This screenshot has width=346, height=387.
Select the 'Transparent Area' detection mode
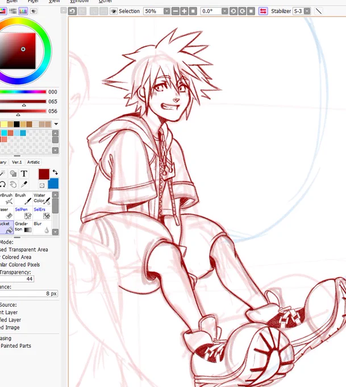tap(24, 249)
